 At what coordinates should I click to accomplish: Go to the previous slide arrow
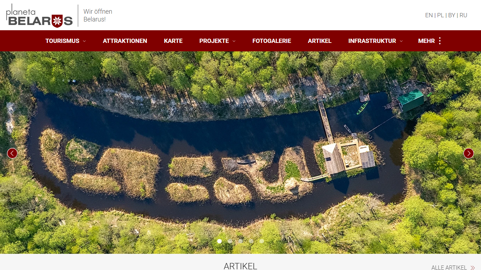tap(12, 153)
